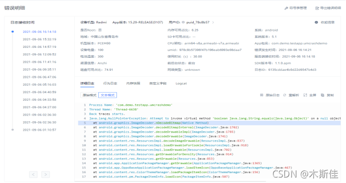Viewport: 346px width, 183px height.
Task: Expand user puid_78c8b57 chevron arrow
Action: (213, 22)
